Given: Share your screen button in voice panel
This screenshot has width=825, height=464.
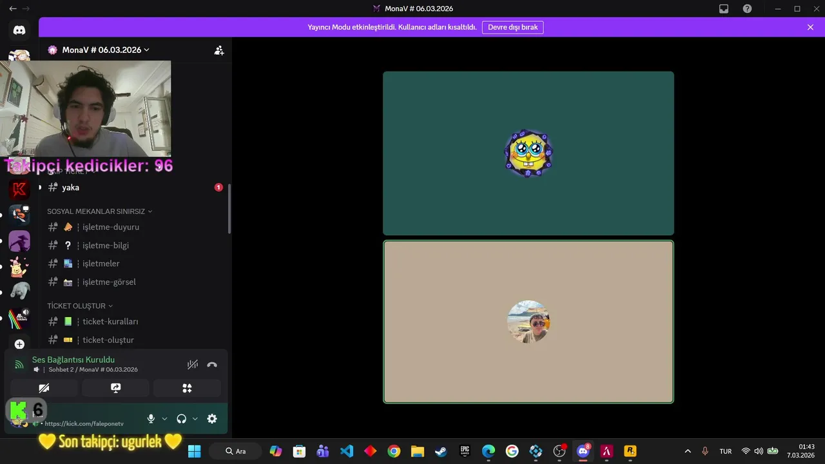Looking at the screenshot, I should tap(115, 388).
